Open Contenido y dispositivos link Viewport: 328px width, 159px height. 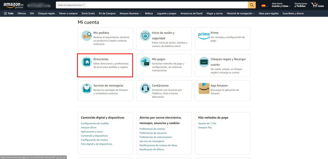94,136
